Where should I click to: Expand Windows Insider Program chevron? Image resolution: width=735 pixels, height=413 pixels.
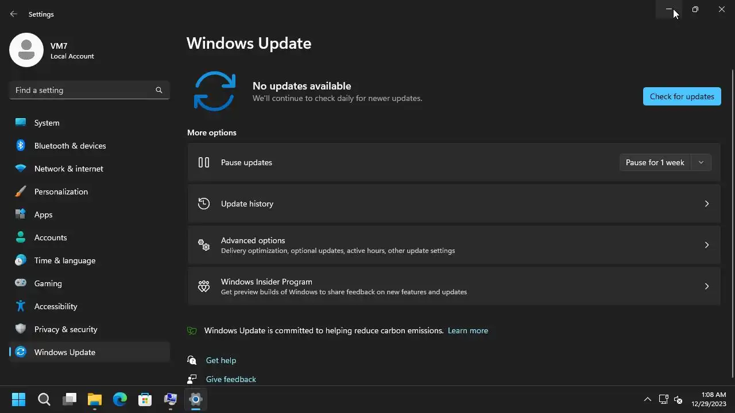click(707, 286)
